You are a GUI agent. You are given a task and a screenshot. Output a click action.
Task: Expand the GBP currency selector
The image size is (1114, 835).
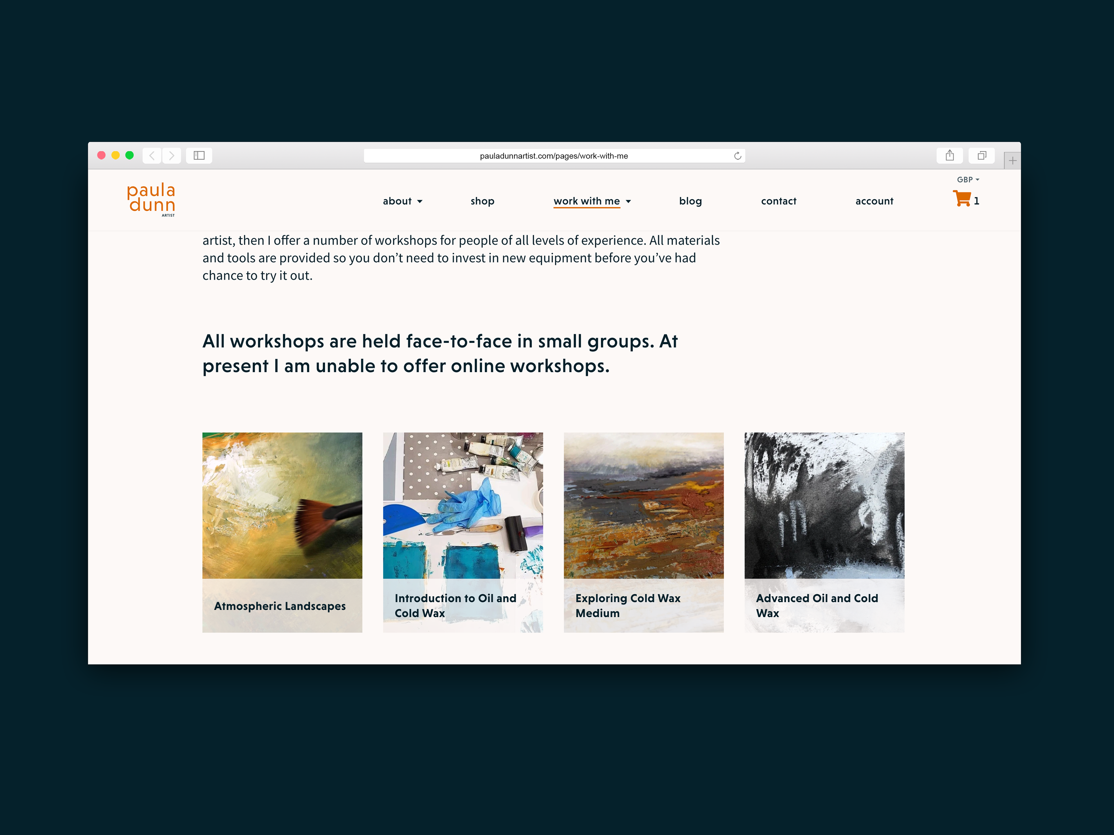[x=968, y=180]
